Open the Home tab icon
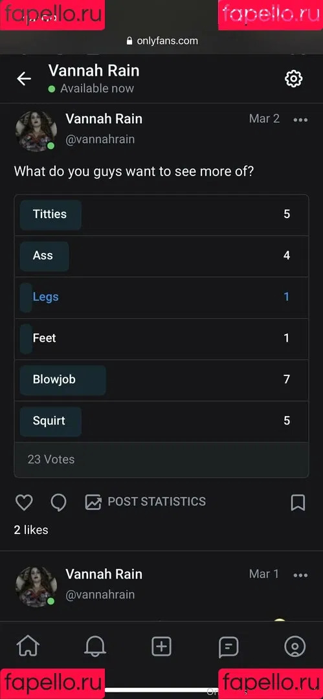 (28, 646)
